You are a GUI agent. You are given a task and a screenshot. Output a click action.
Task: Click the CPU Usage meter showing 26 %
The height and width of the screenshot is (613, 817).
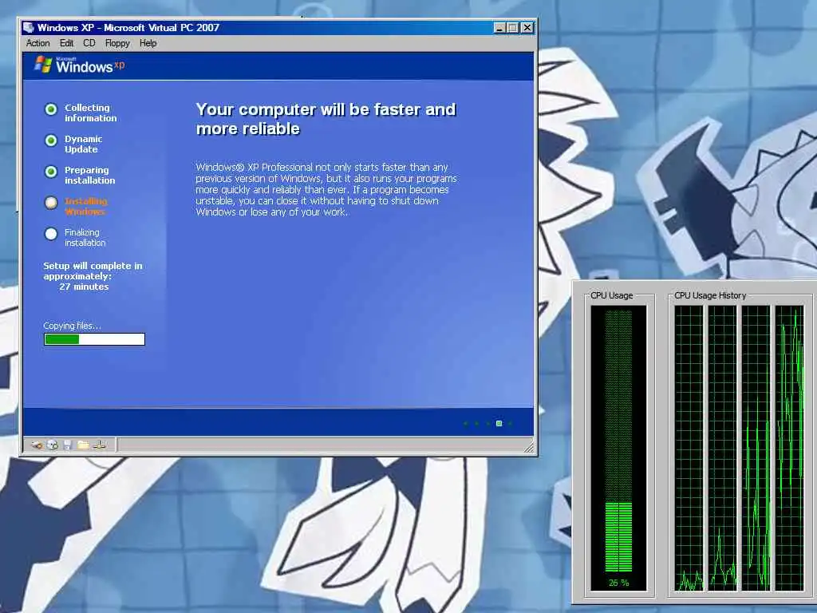(618, 449)
